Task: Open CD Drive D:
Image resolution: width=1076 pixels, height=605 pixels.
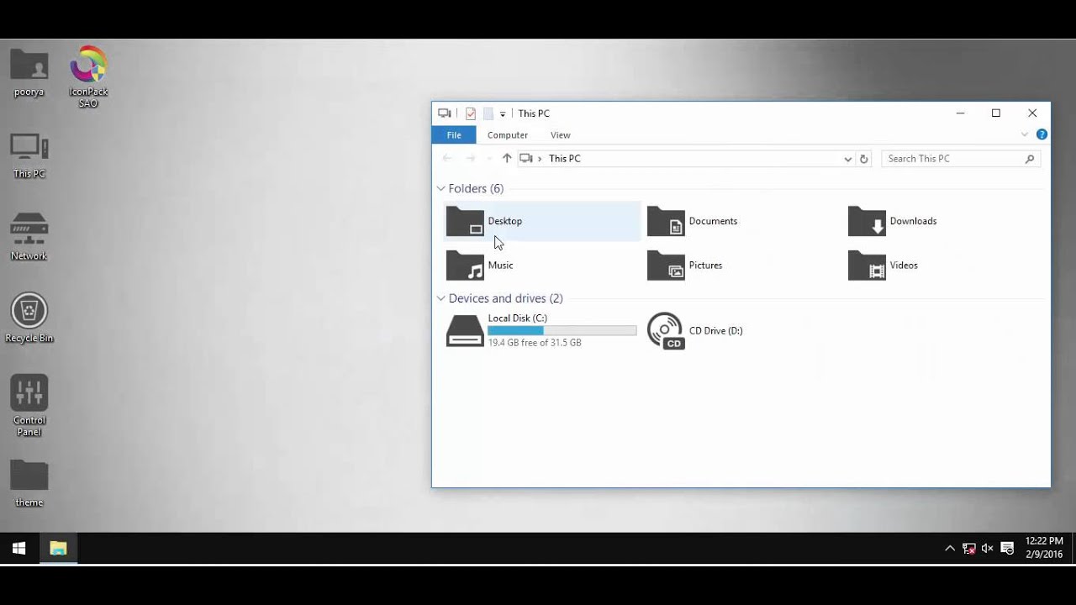Action: click(x=715, y=330)
